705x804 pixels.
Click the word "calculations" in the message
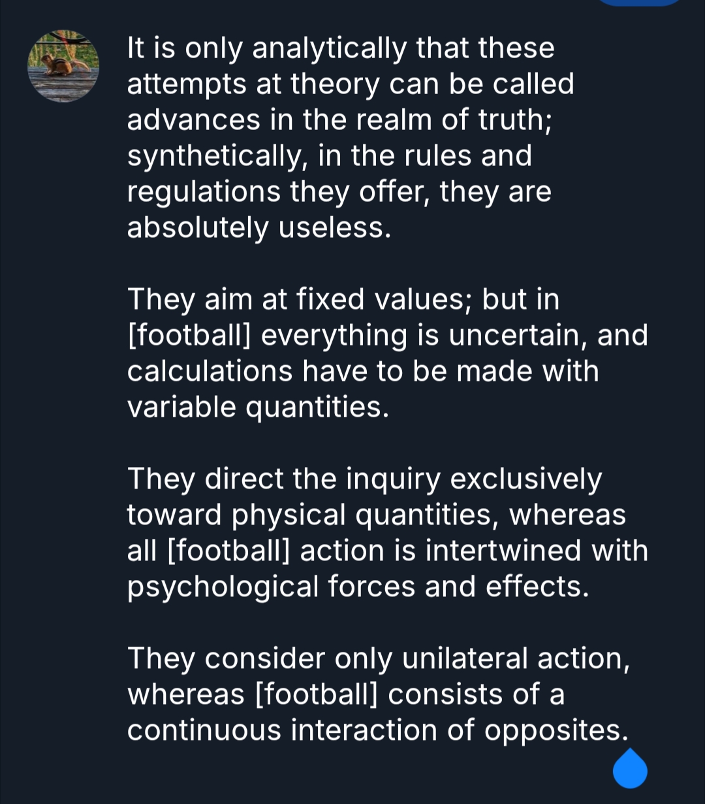tap(209, 372)
